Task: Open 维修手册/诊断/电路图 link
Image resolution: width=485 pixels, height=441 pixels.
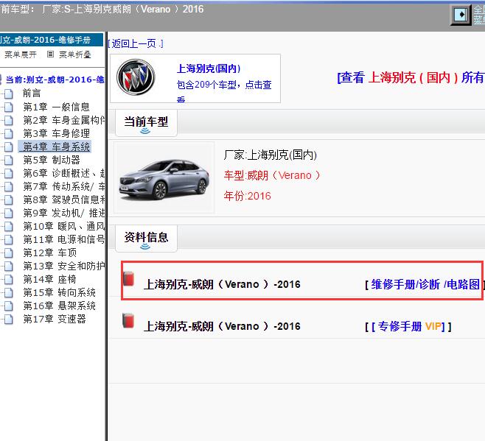Action: coord(425,284)
